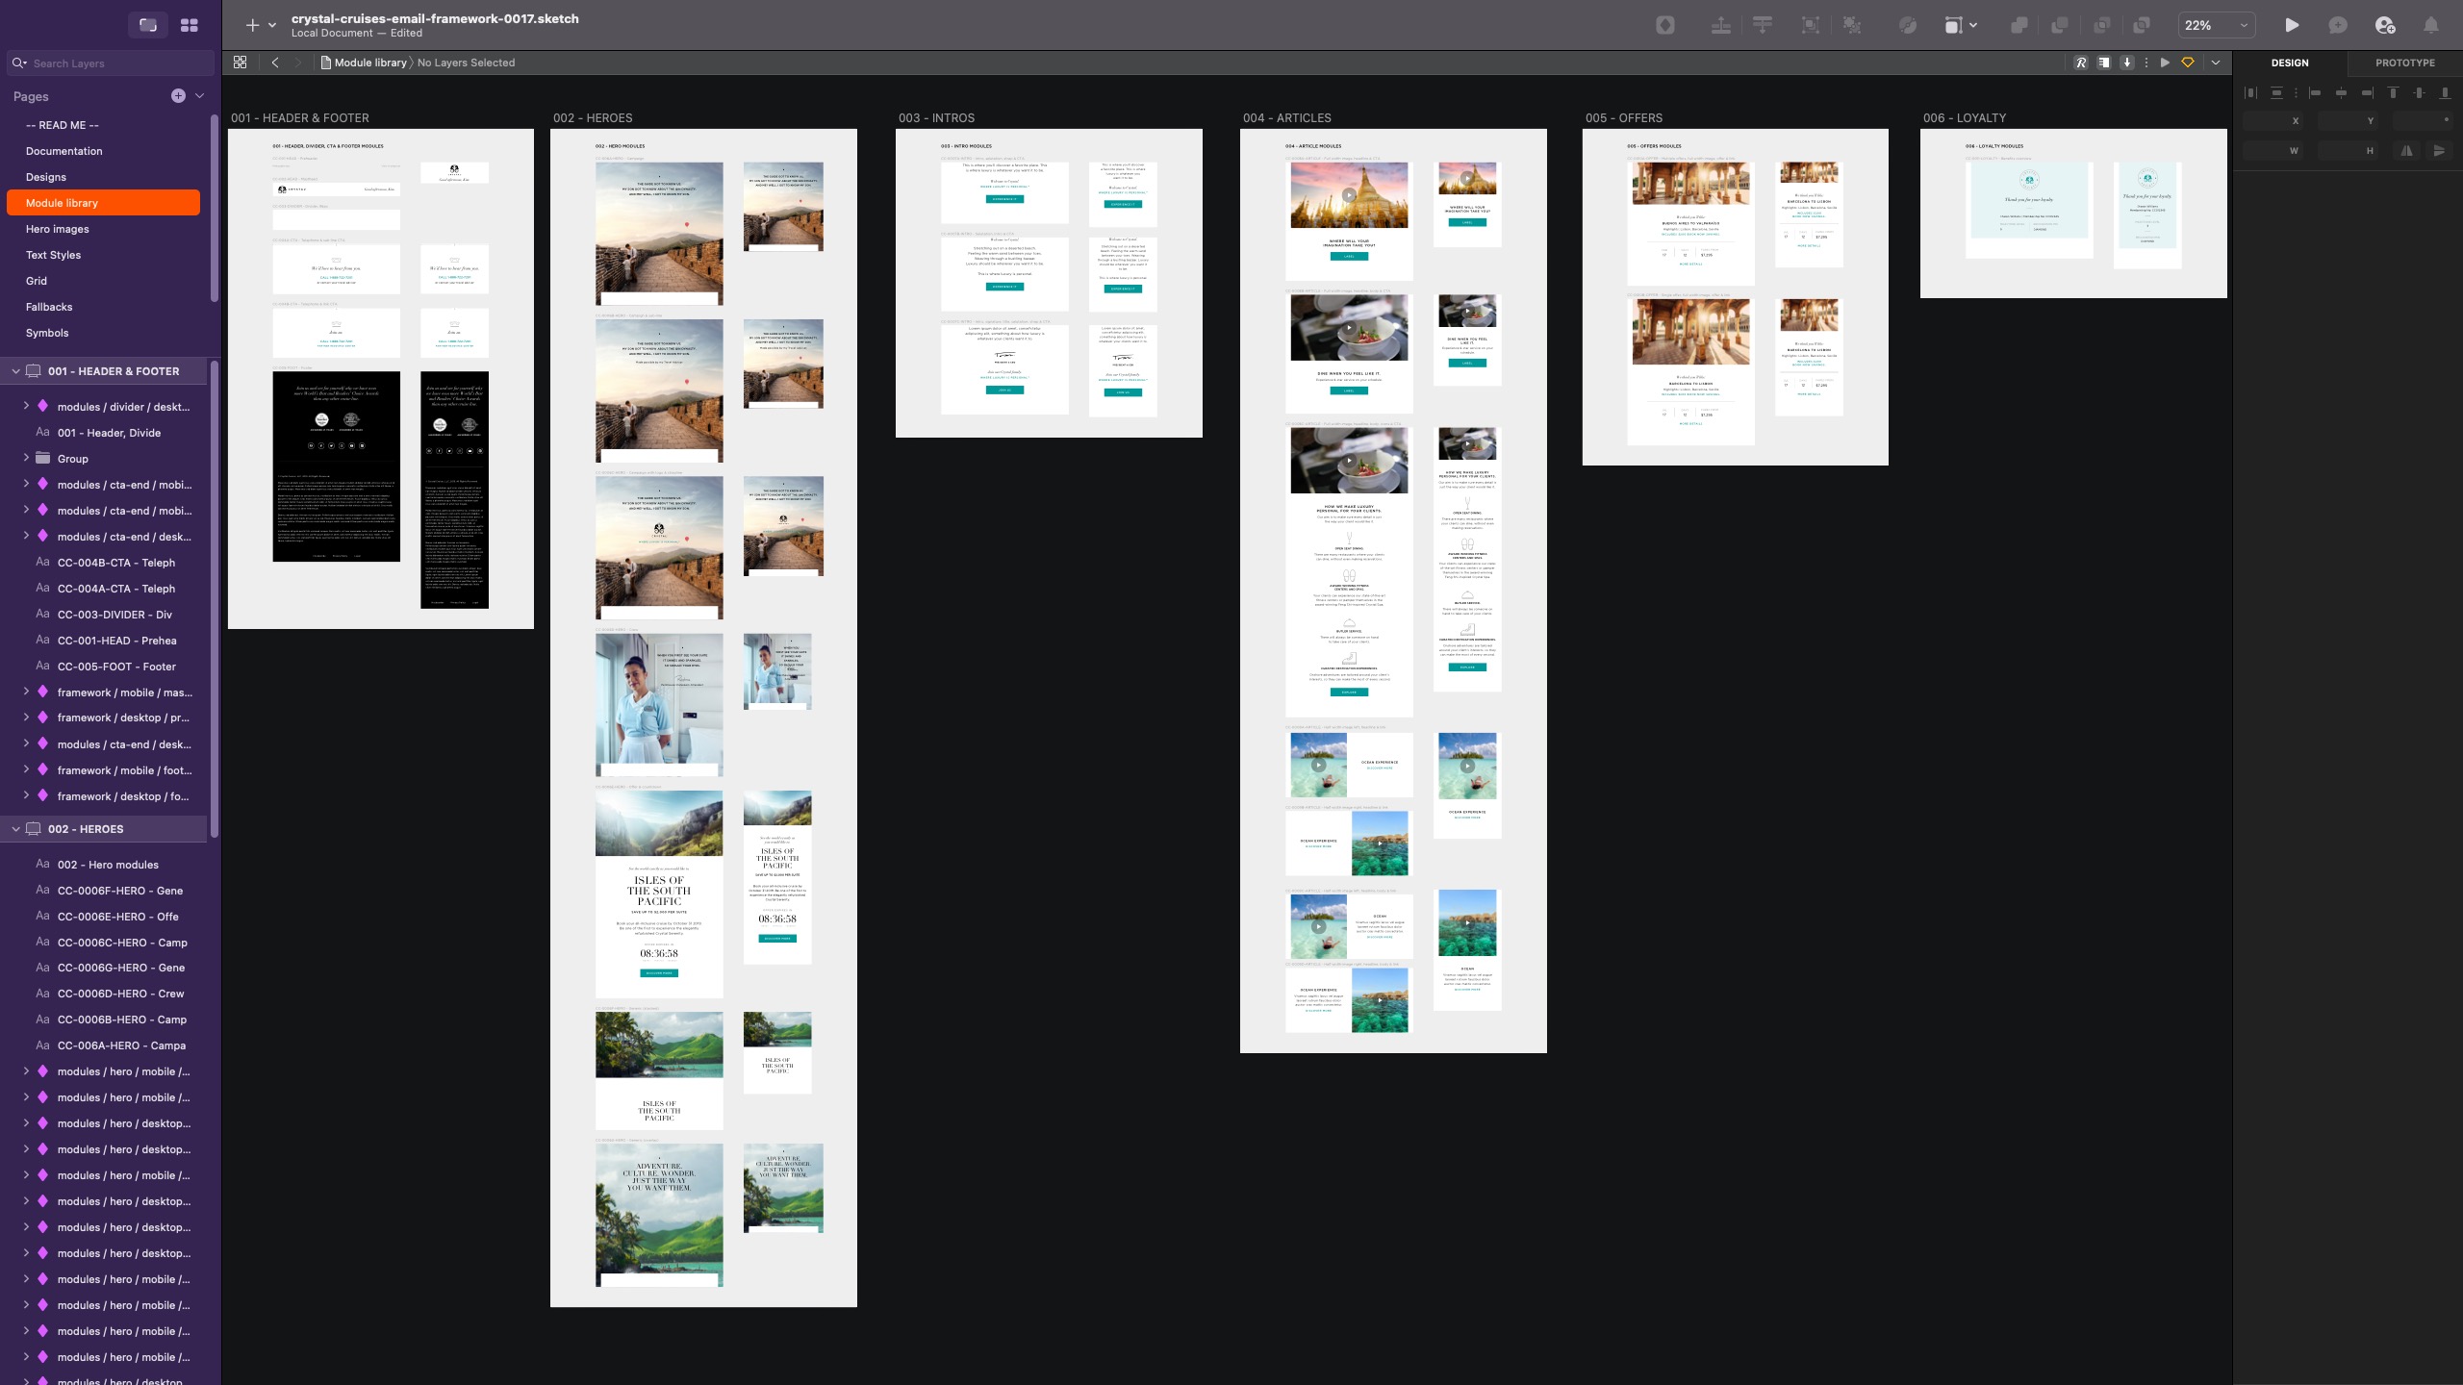2463x1385 pixels.
Task: Click the Align Top icon
Action: coord(2393,93)
